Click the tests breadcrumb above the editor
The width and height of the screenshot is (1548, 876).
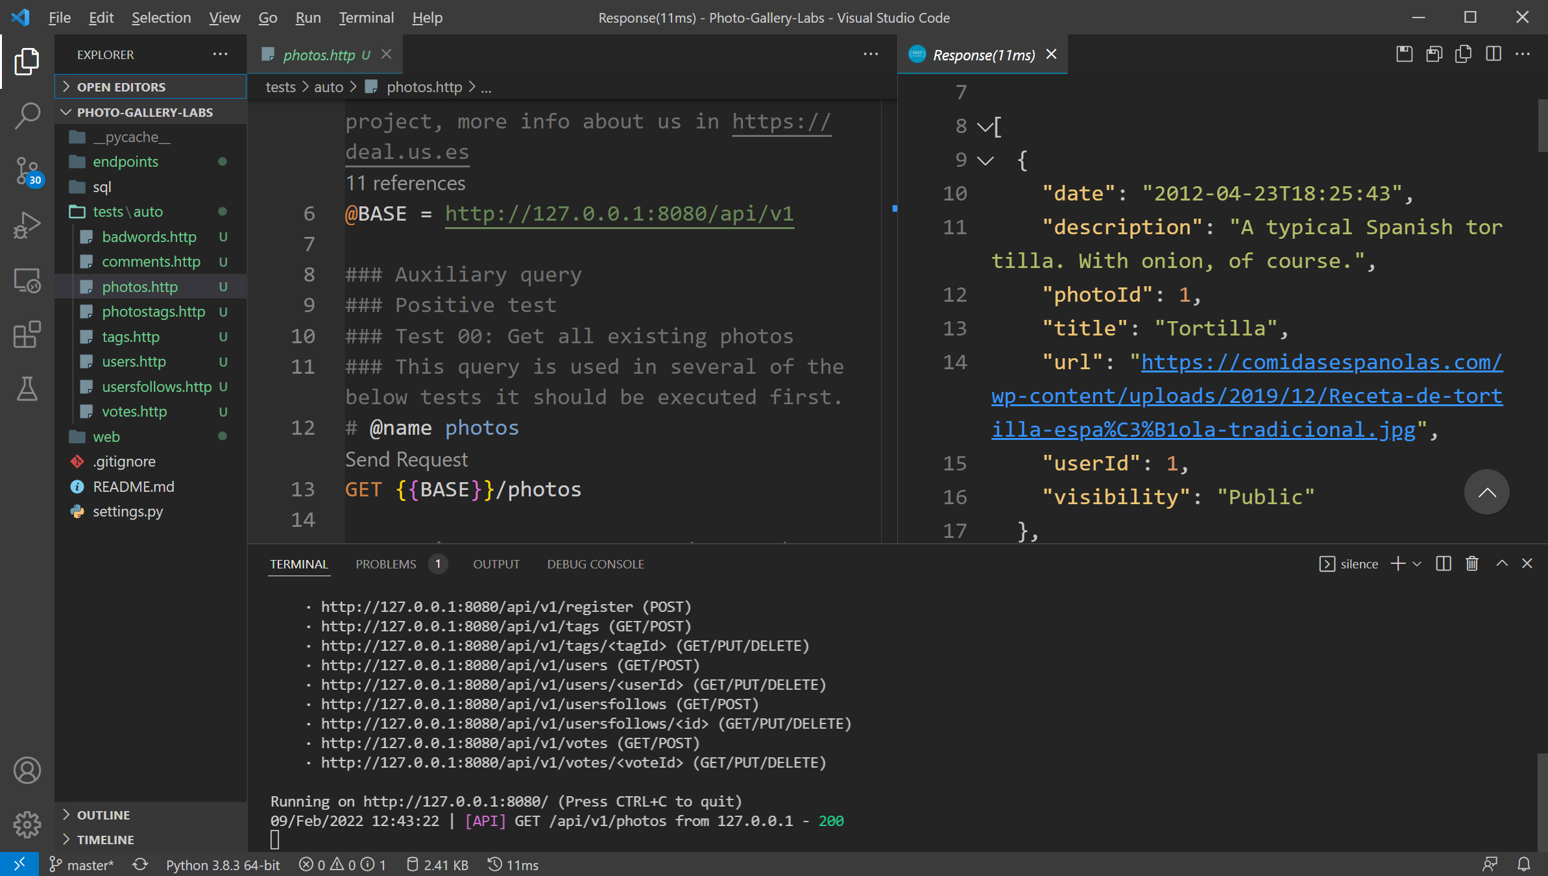pyautogui.click(x=280, y=86)
